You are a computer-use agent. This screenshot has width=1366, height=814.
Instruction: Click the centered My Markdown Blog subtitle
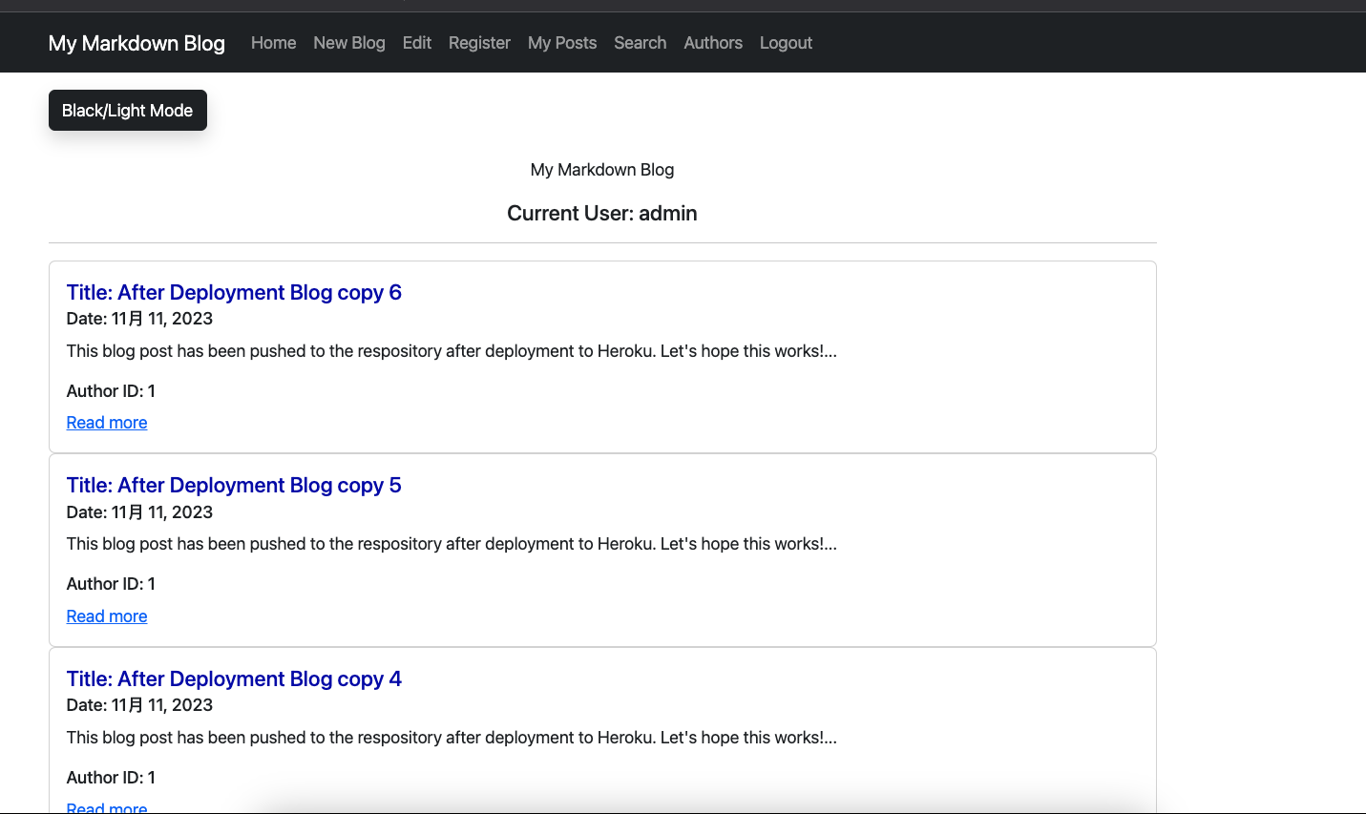[602, 170]
